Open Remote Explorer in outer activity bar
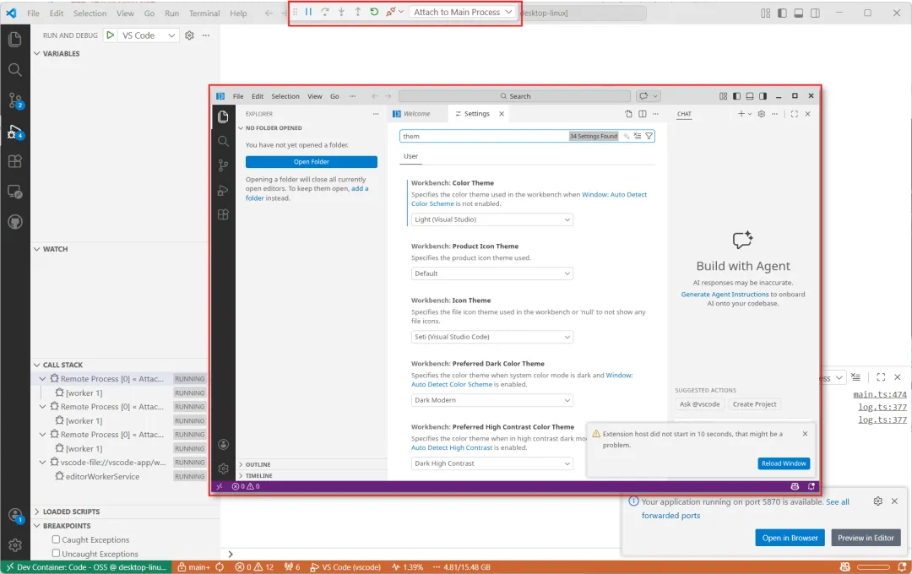The height and width of the screenshot is (574, 912). point(15,192)
